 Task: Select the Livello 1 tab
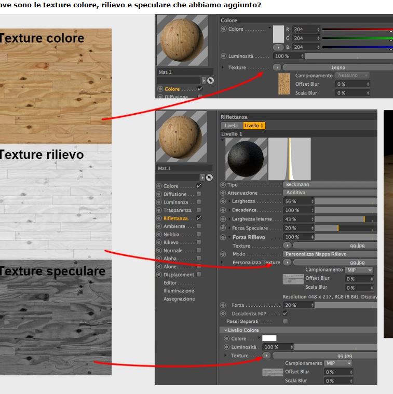pos(254,126)
